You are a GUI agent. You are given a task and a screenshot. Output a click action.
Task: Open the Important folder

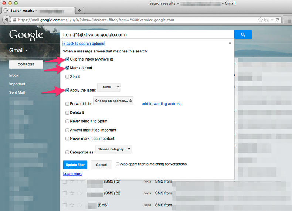(x=17, y=84)
